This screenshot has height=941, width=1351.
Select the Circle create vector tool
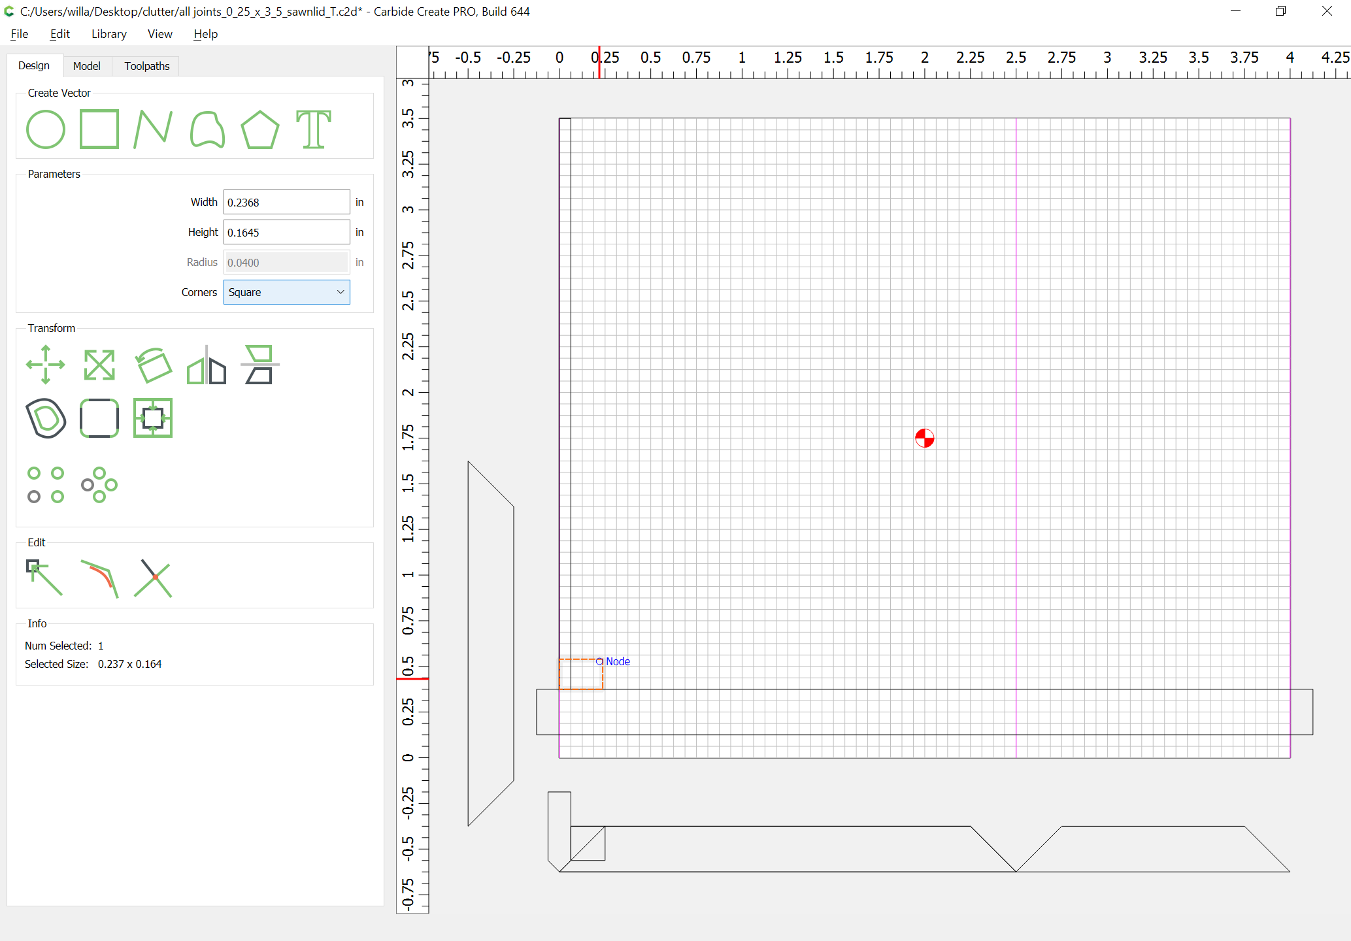(x=46, y=129)
